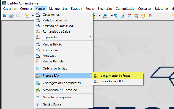
Task: Select Romaneios de Saída
Action: click(64, 31)
